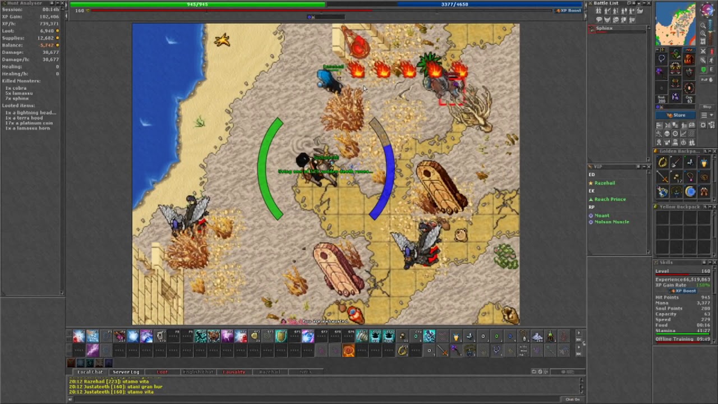Switch to NPCs chat tab

click(x=305, y=372)
